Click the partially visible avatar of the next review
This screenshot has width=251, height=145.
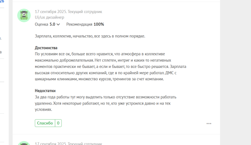tap(24, 143)
